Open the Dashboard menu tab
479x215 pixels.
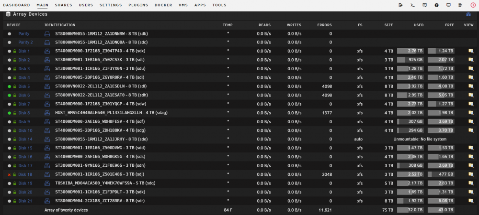(16, 5)
